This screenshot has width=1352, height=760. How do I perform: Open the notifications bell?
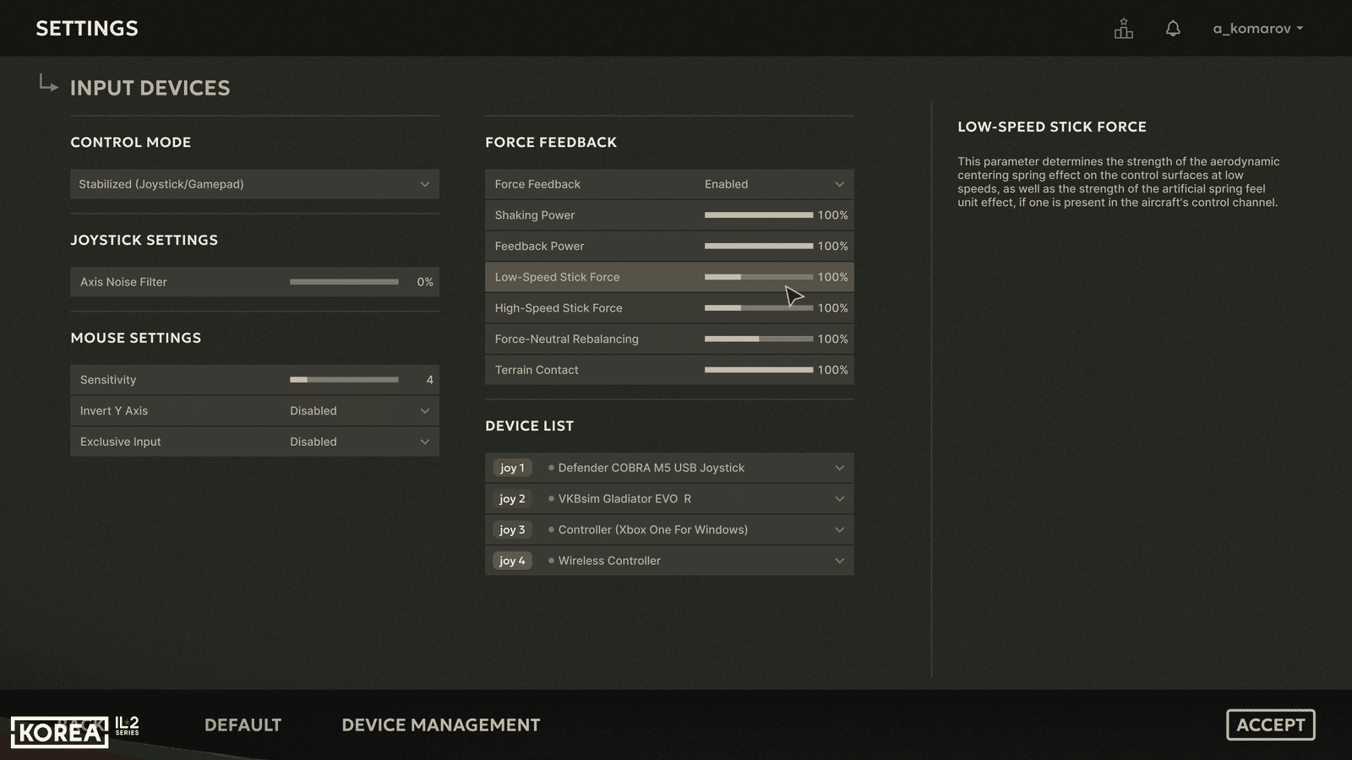click(x=1173, y=29)
